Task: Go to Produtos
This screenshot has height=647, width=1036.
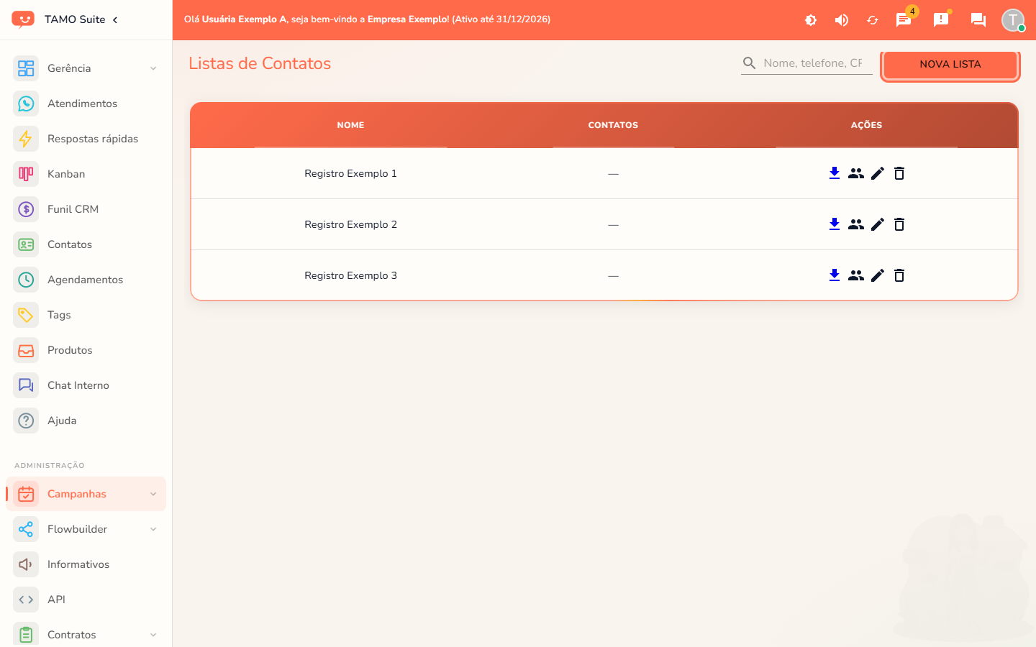Action: [x=86, y=350]
